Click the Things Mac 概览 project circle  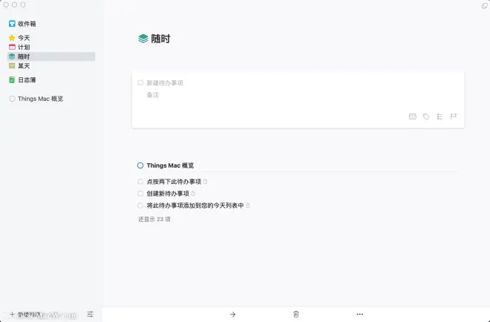click(140, 165)
